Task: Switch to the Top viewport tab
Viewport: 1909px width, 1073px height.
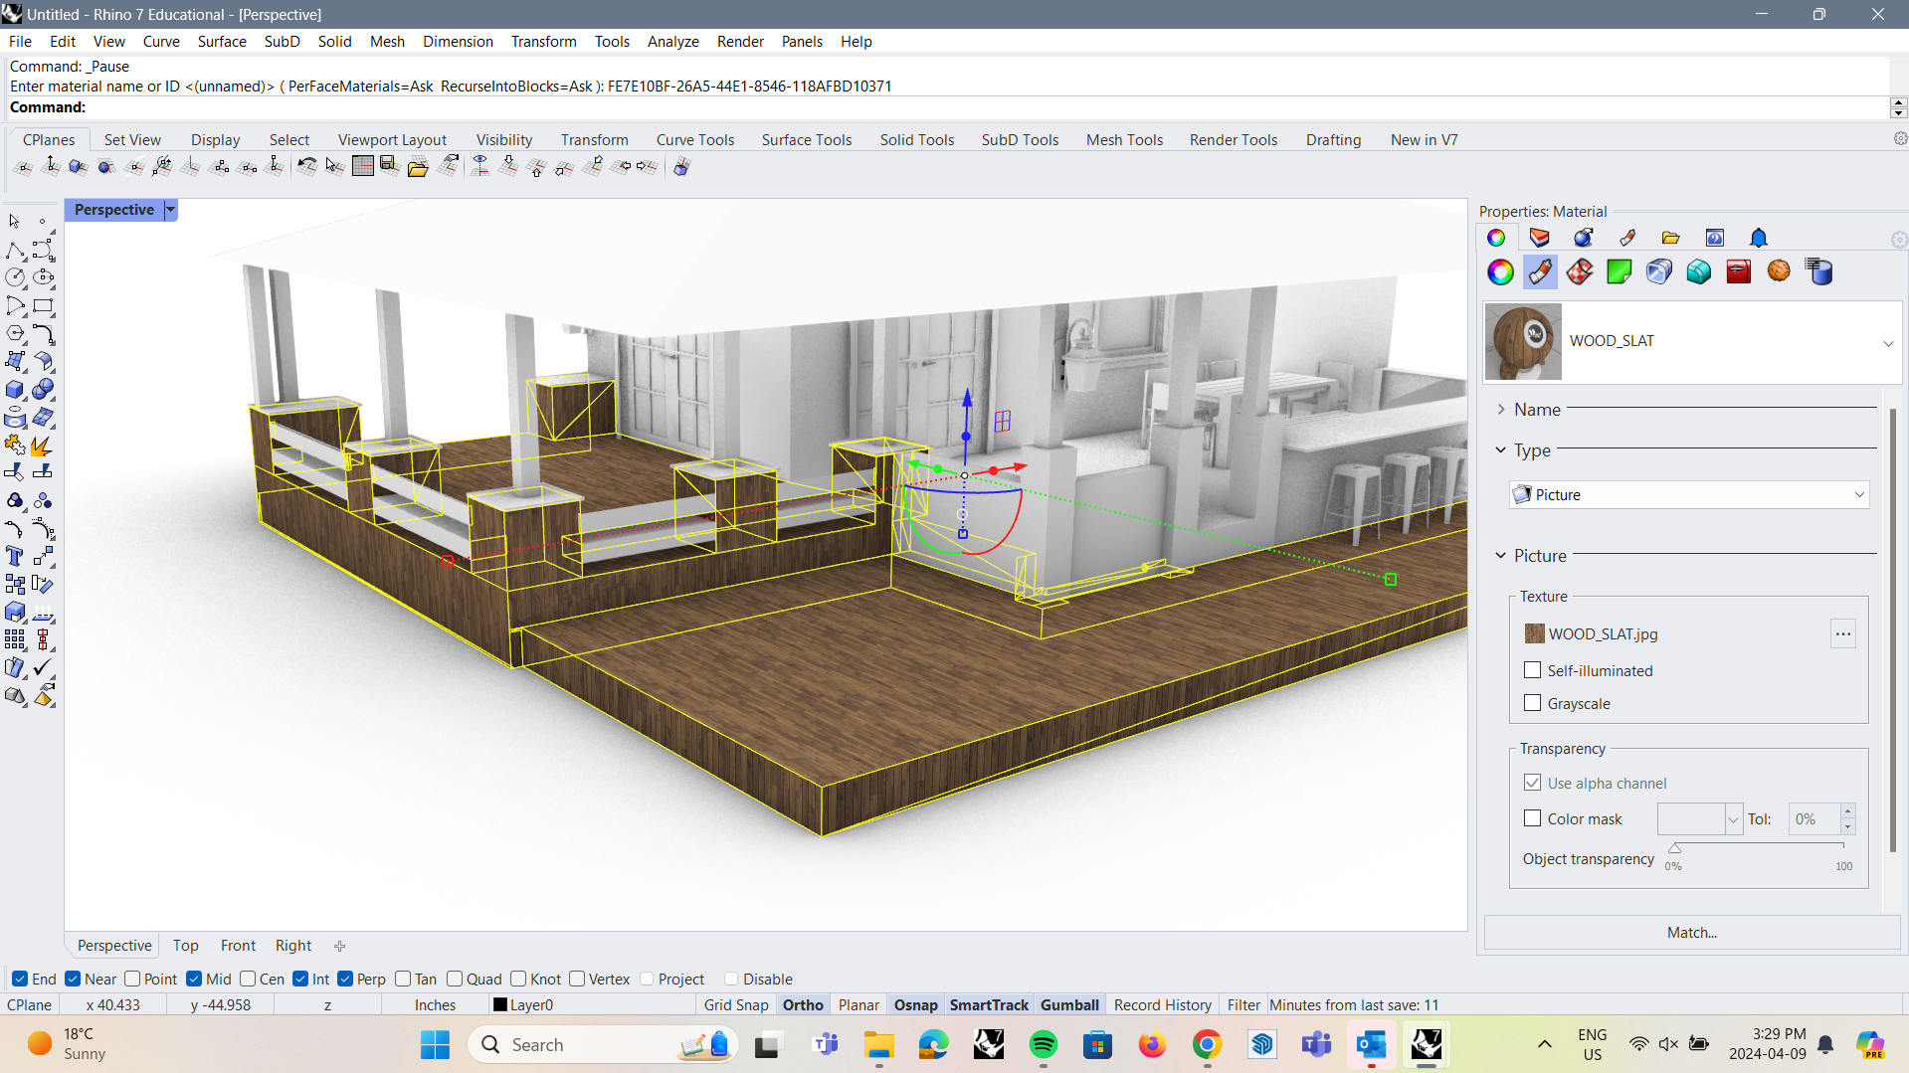Action: tap(185, 945)
